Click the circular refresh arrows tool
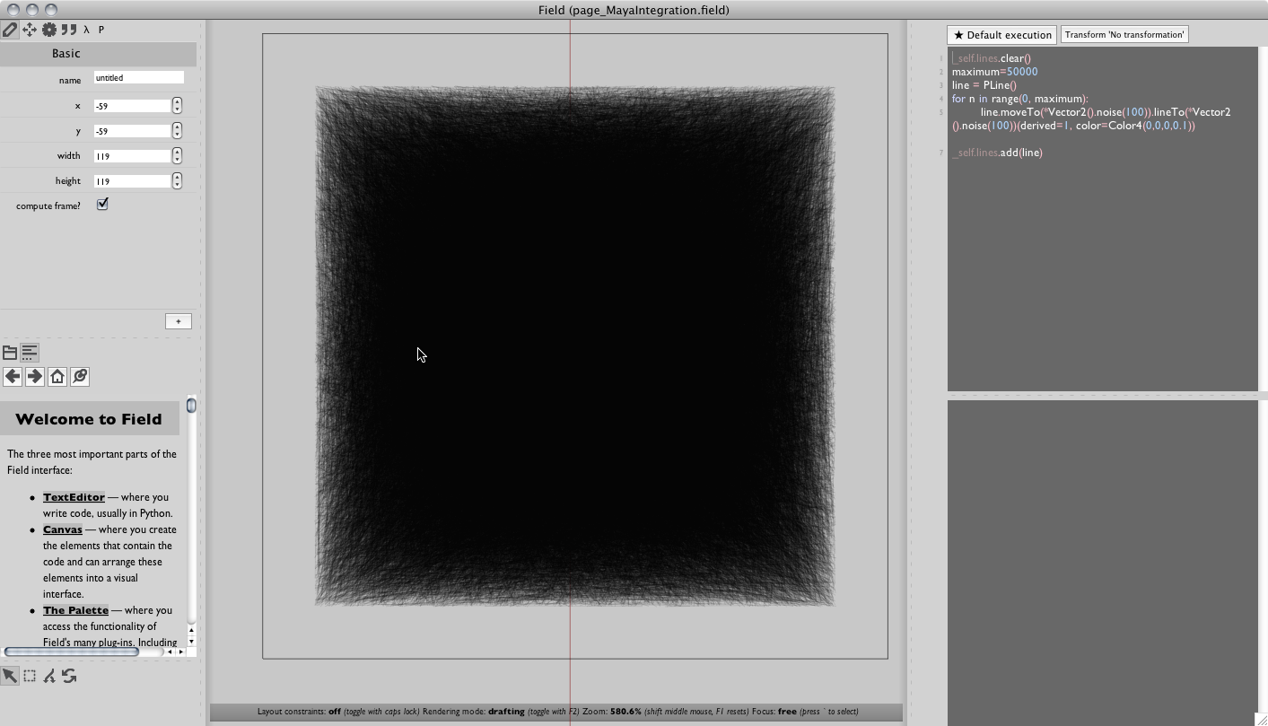The width and height of the screenshot is (1268, 726). click(x=69, y=676)
